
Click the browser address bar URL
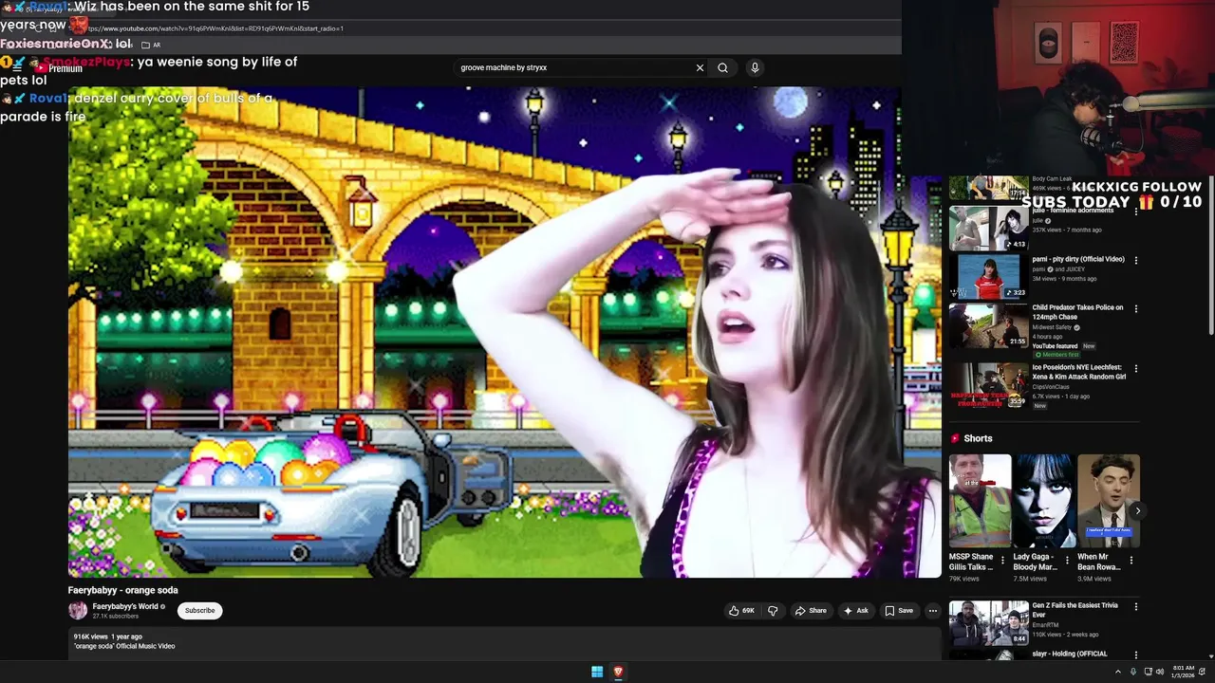coord(215,28)
